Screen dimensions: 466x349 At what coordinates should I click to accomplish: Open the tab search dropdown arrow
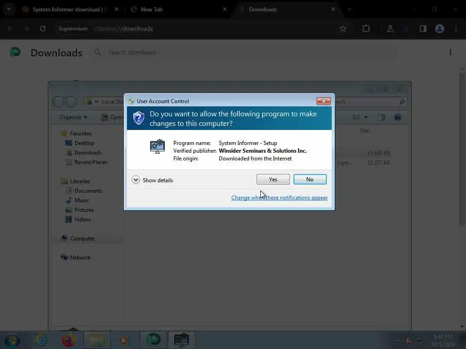tap(9, 9)
